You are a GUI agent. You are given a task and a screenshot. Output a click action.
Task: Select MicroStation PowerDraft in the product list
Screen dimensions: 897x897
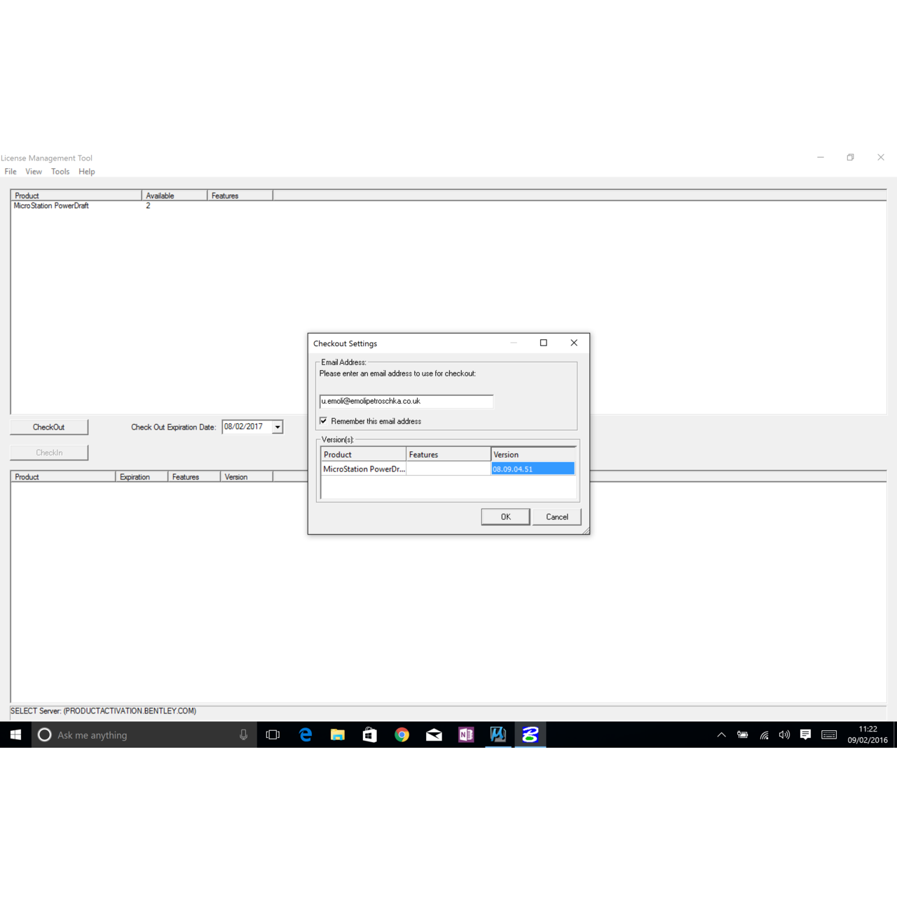click(x=51, y=206)
